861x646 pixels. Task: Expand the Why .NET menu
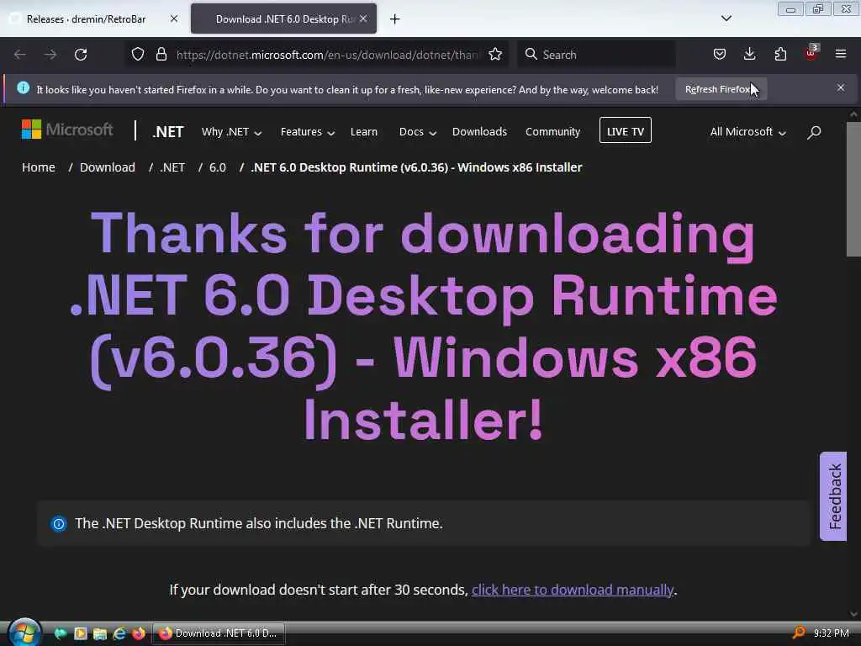pyautogui.click(x=231, y=132)
